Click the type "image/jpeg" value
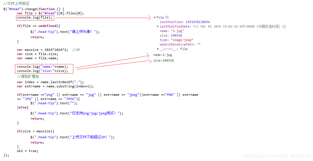The image size is (313, 161). point(182,40)
